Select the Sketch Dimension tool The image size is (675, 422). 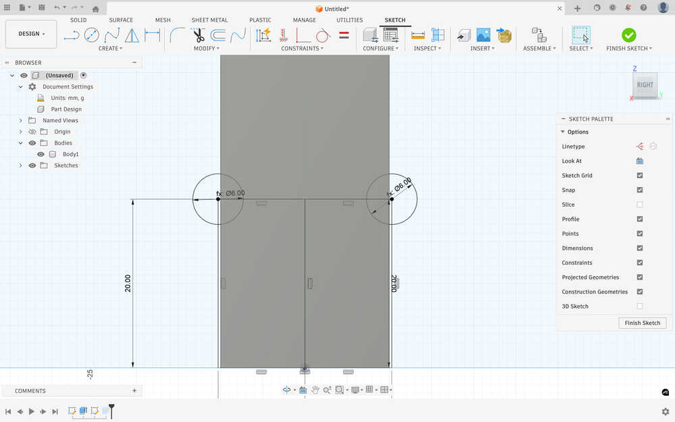point(152,35)
